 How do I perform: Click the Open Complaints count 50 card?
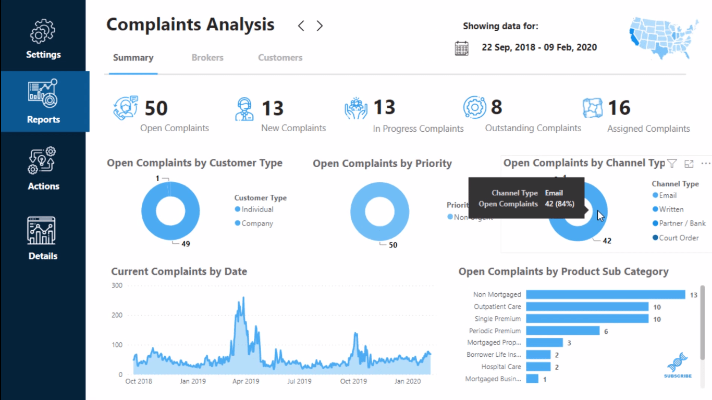156,108
